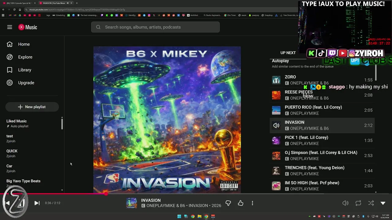The height and width of the screenshot is (220, 392).
Task: Play PUERTO RICO (feat. Lil Corey)
Action: coord(322,110)
